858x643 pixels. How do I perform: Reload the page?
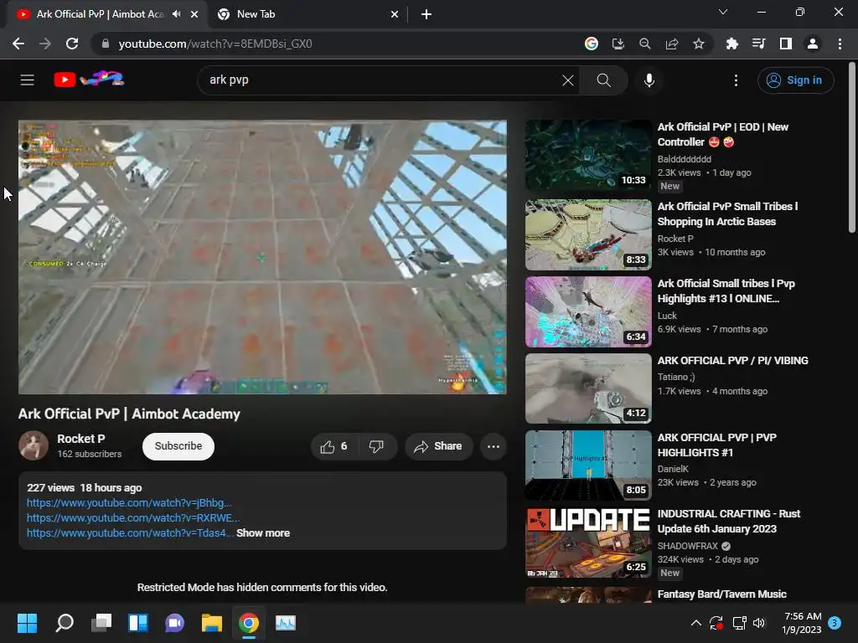pos(72,44)
